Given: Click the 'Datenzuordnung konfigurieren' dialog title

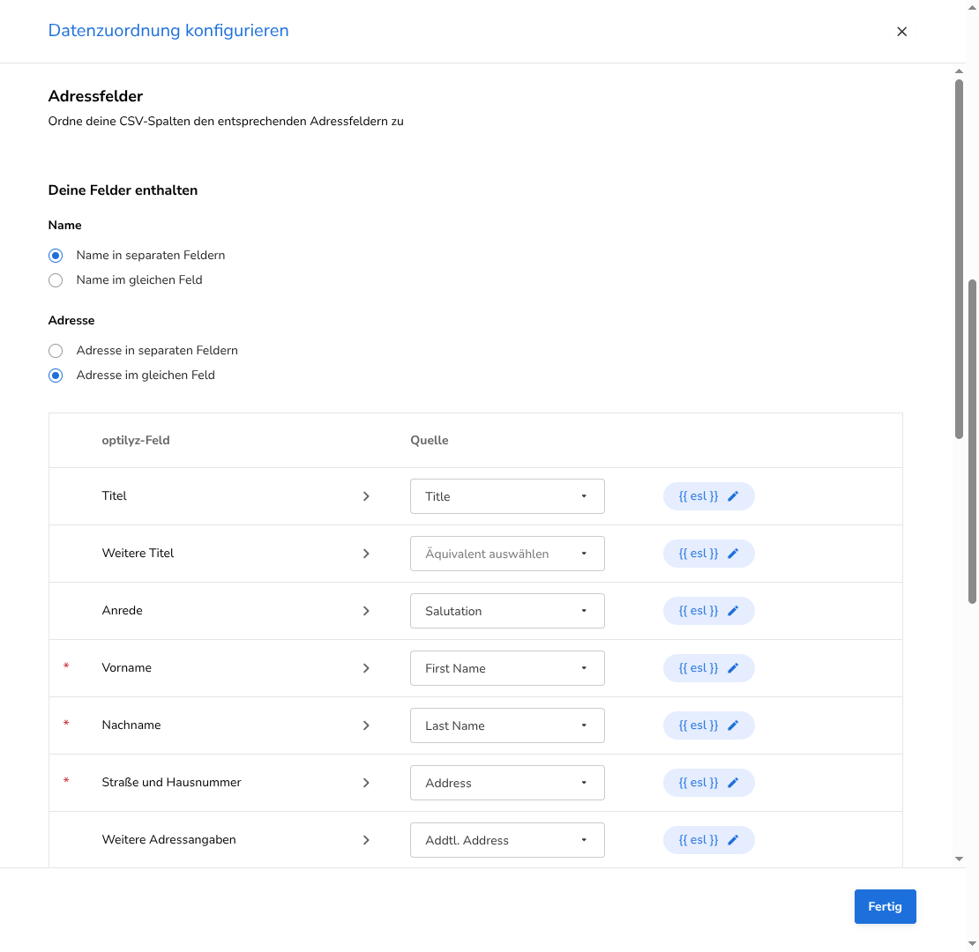Looking at the screenshot, I should [x=168, y=31].
